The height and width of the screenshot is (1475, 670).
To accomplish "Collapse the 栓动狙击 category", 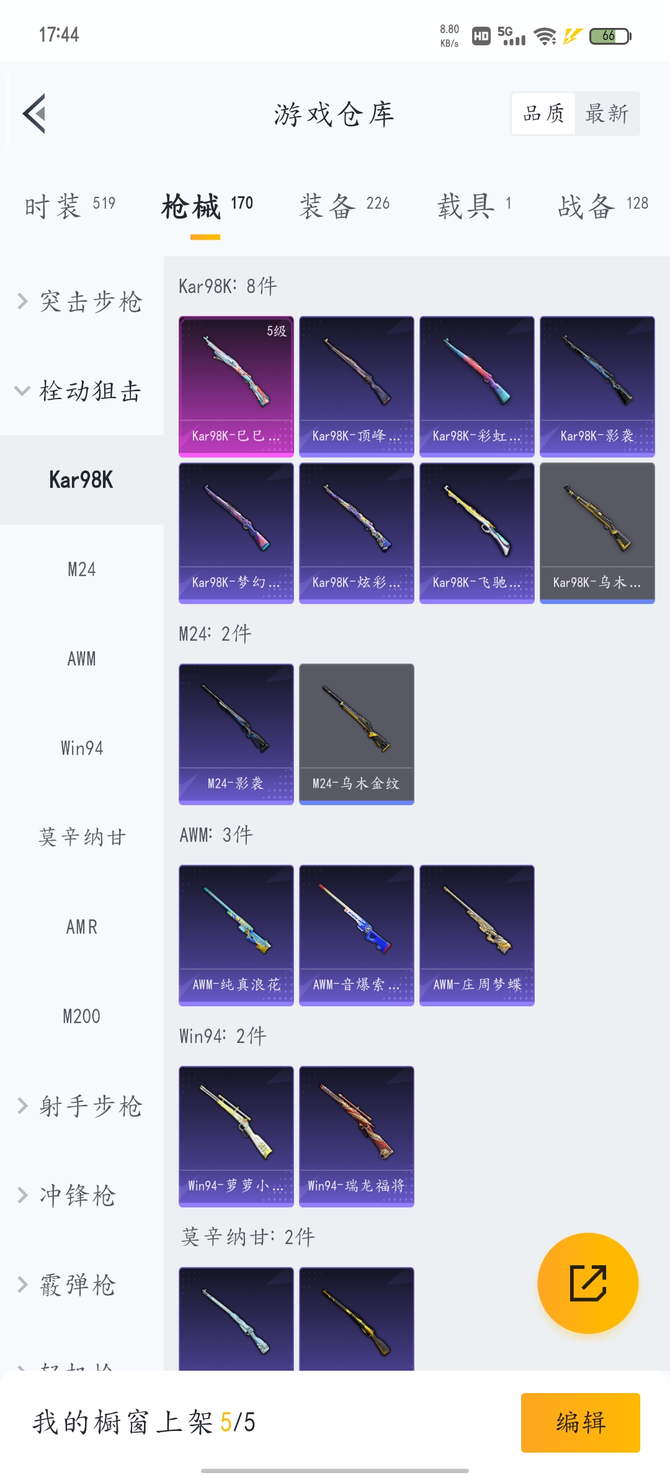I will point(81,391).
